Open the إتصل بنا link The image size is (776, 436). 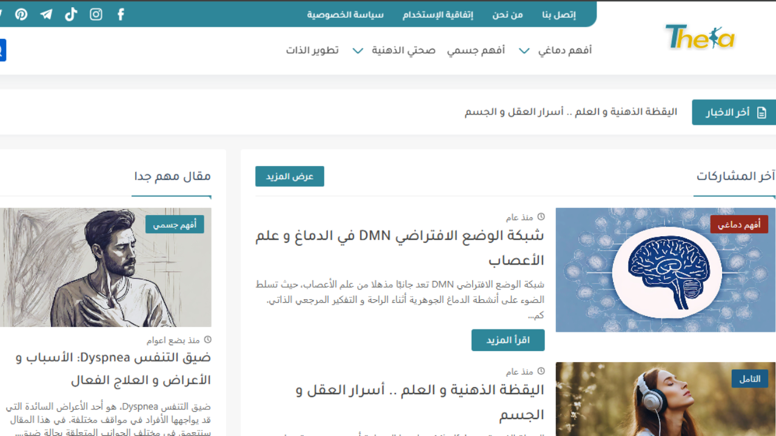click(x=560, y=14)
